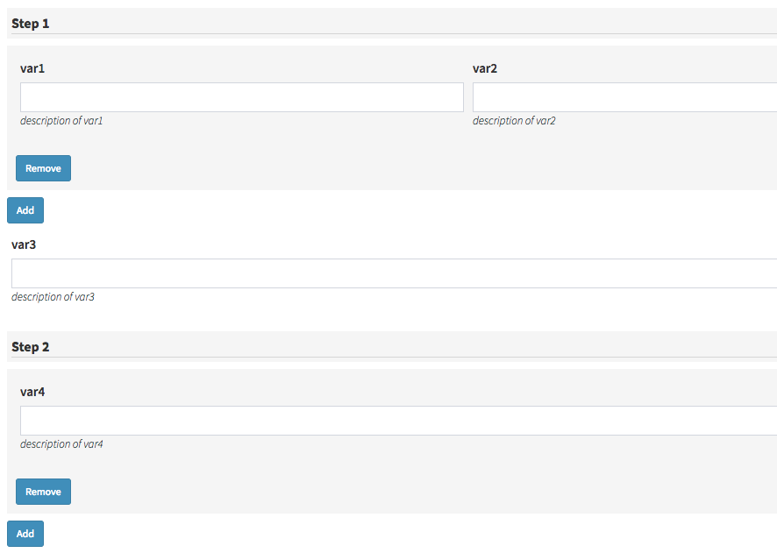This screenshot has height=560, width=777.
Task: Click 'description of var1' help text
Action: click(61, 121)
